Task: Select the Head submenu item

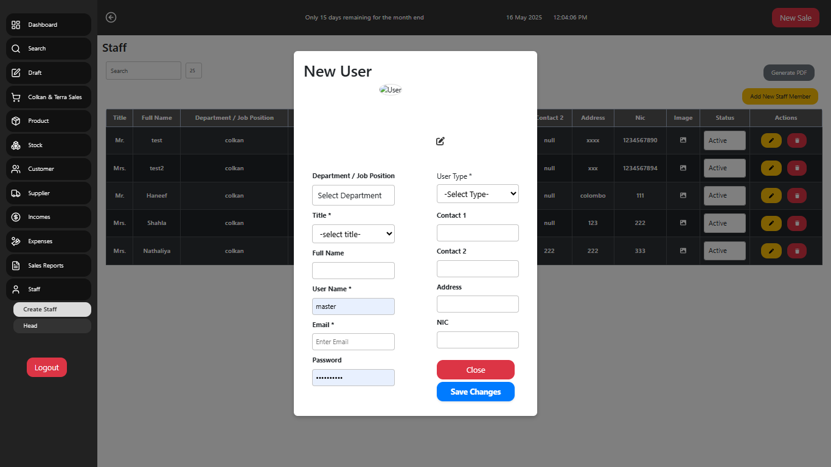Action: (52, 326)
